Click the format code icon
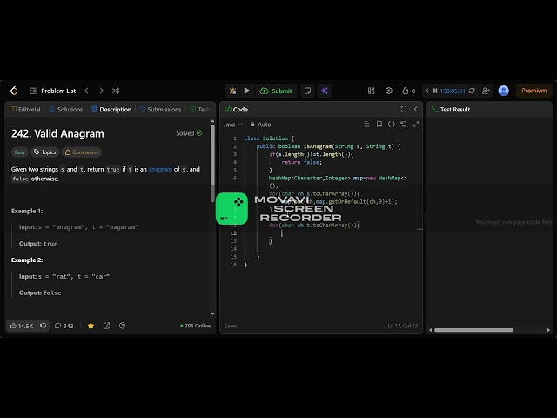This screenshot has height=418, width=557. [366, 124]
